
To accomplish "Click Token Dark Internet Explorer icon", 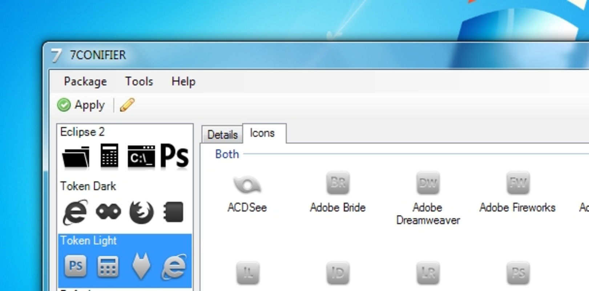I will (x=75, y=211).
